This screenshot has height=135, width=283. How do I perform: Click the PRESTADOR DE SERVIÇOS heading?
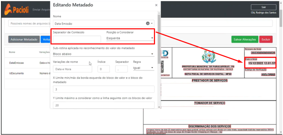(209, 80)
